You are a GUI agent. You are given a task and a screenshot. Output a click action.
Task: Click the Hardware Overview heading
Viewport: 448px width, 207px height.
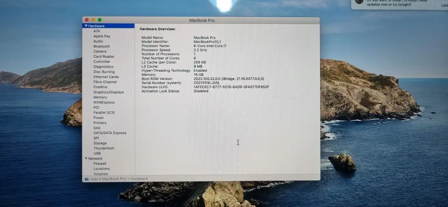pyautogui.click(x=157, y=29)
